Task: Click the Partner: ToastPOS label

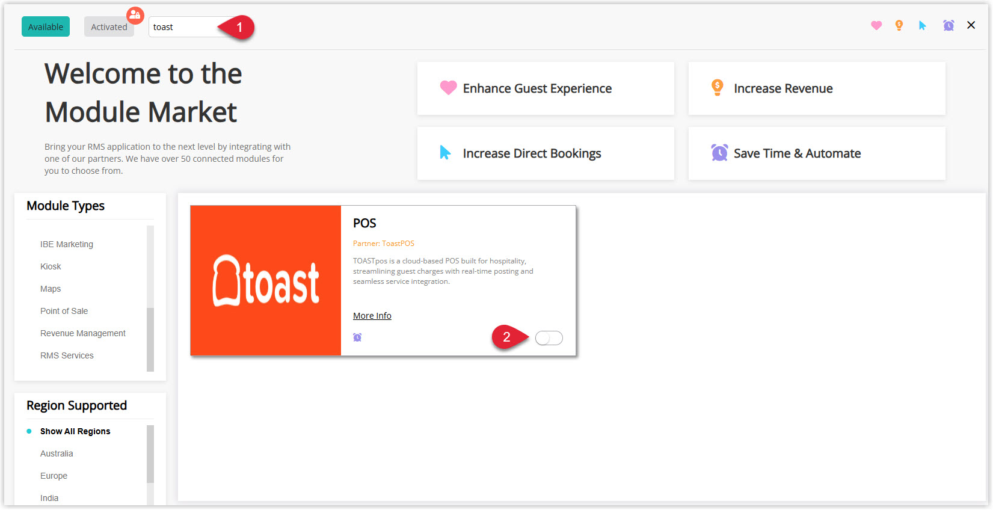Action: point(384,244)
